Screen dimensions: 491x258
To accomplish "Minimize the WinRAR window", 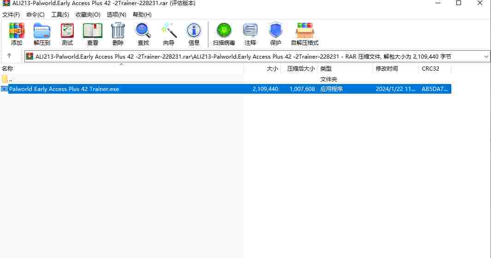I will pos(438,3).
